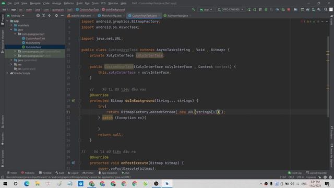Hide the Project panel with minus icon
This screenshot has width=334, height=188.
[62, 16]
